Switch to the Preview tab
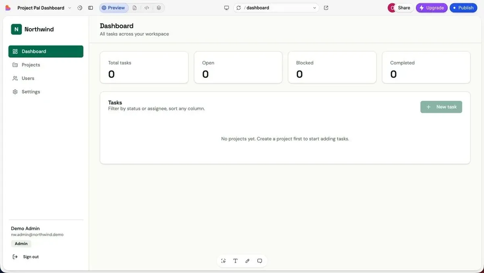 pyautogui.click(x=114, y=8)
